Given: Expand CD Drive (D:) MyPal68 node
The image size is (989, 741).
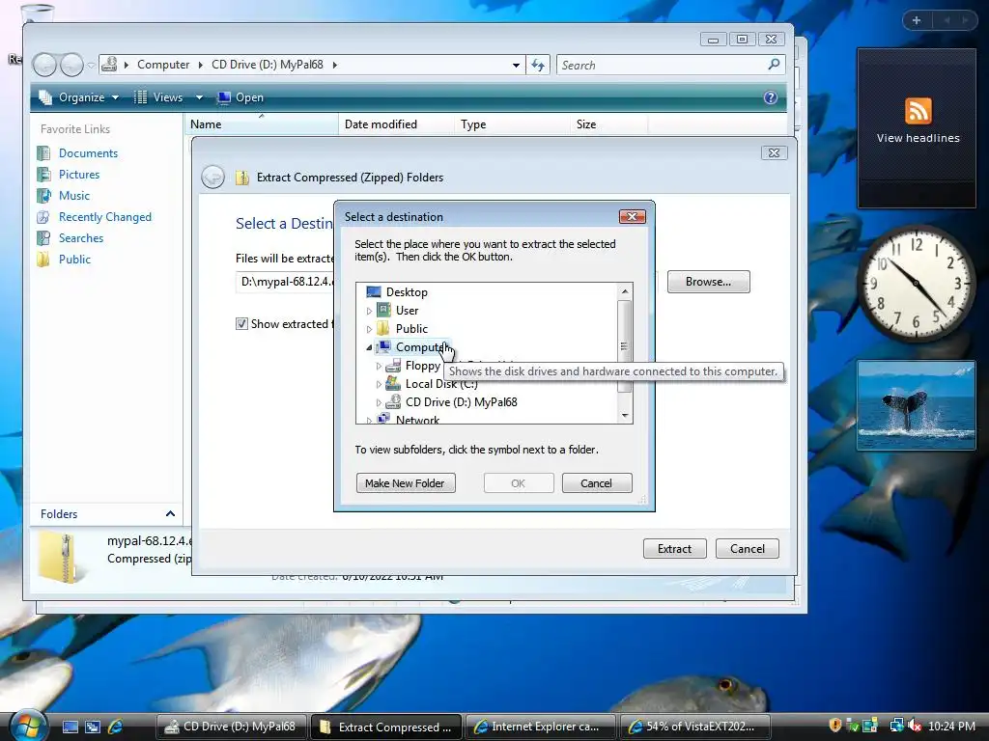Looking at the screenshot, I should click(379, 402).
